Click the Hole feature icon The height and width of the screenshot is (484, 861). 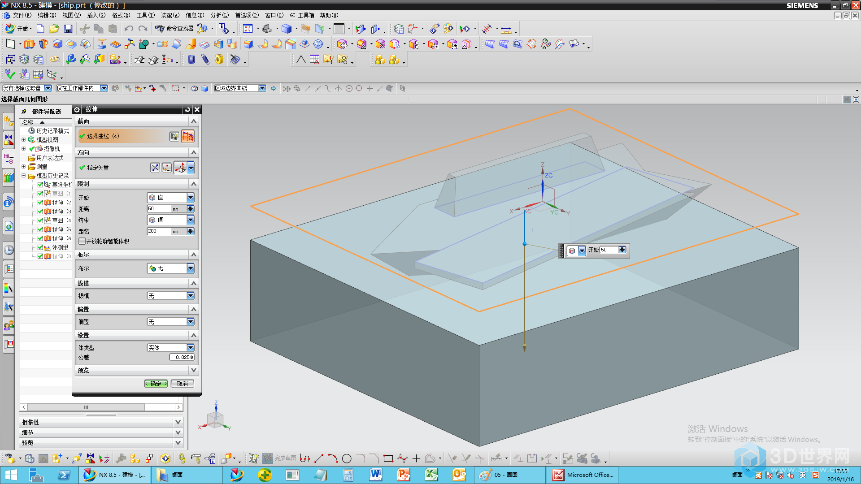57,44
